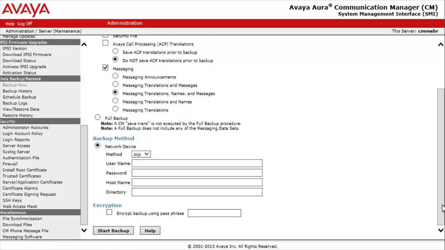Open SSH Keys page
This screenshot has width=445, height=250.
tap(12, 200)
